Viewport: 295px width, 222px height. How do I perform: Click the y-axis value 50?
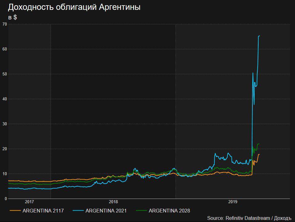[5, 74]
